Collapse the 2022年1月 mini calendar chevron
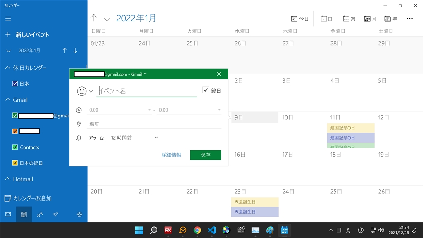The width and height of the screenshot is (423, 238). click(x=8, y=50)
